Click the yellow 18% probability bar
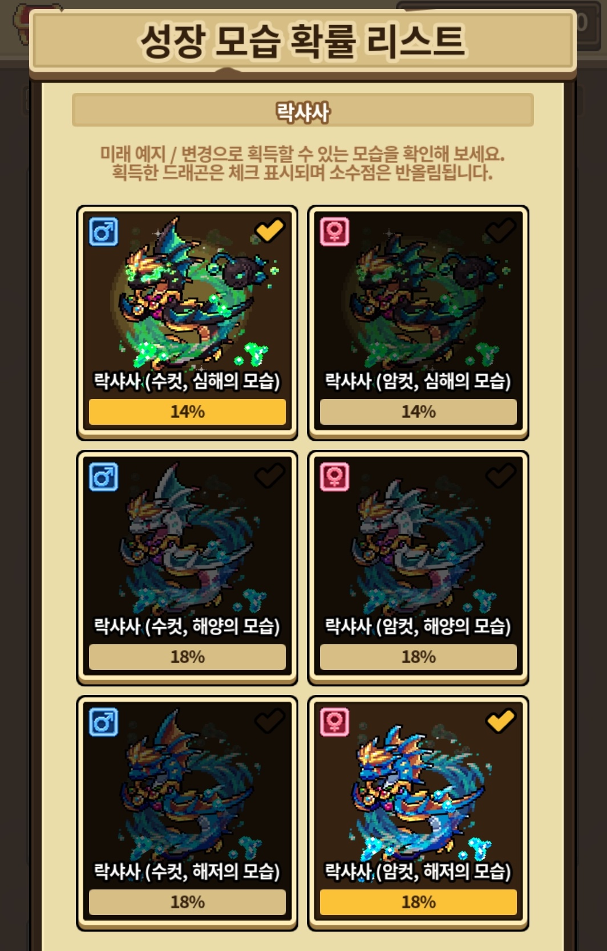This screenshot has width=607, height=951. (418, 902)
